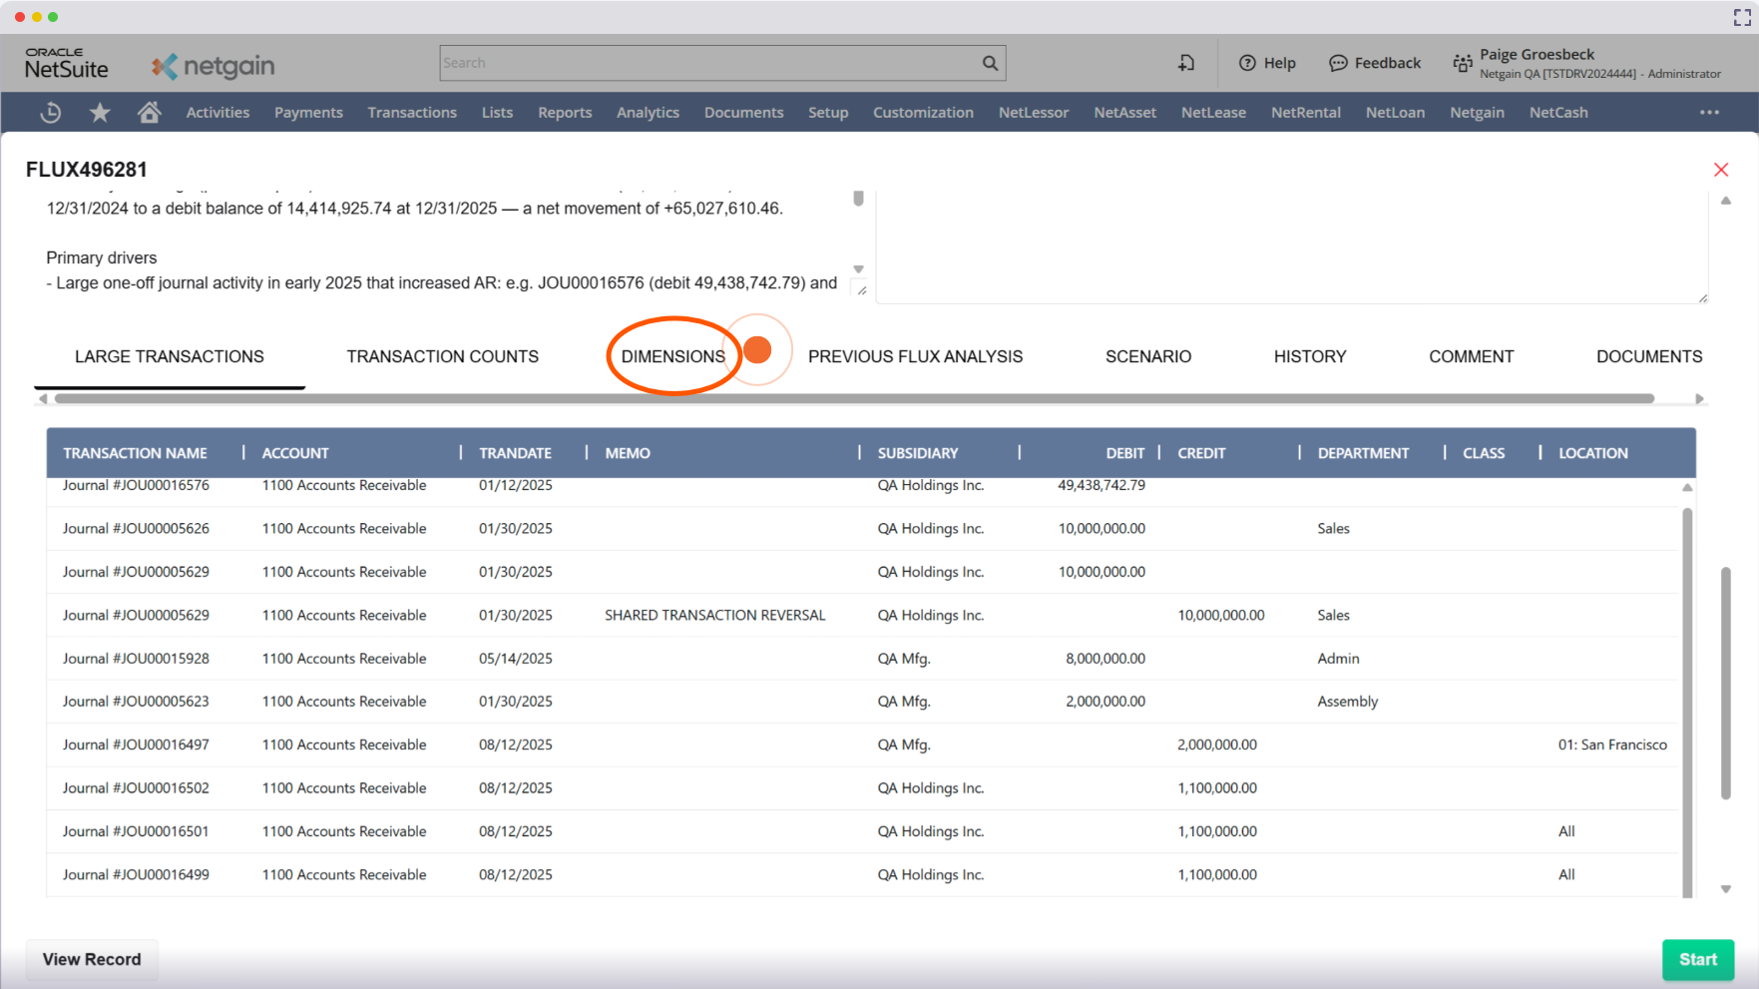Click the Feedback speech bubble icon
Screen dimensions: 1759x989
(x=1338, y=63)
